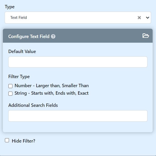Click the open folder icon in header
Image resolution: width=156 pixels, height=156 pixels.
pos(146,36)
